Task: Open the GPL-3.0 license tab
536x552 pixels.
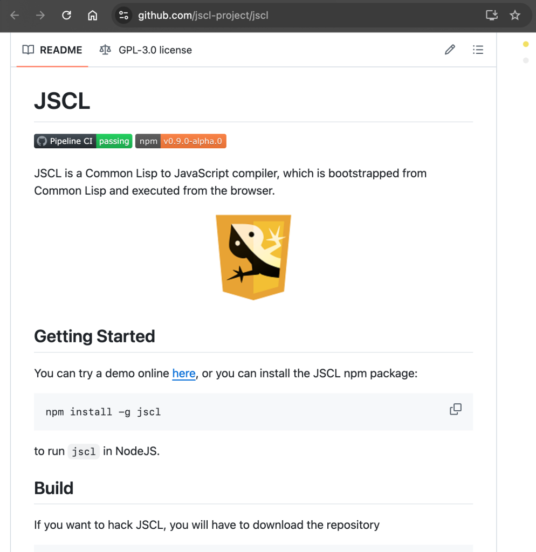Action: click(x=154, y=50)
